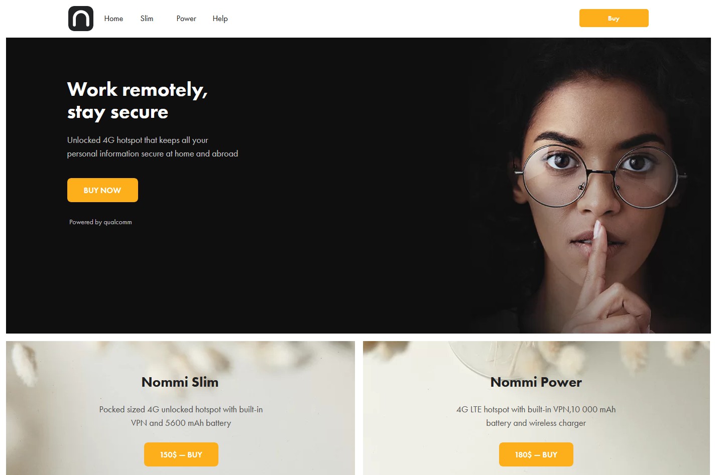The width and height of the screenshot is (722, 475).
Task: Click the 180$ — BUY button
Action: [536, 454]
